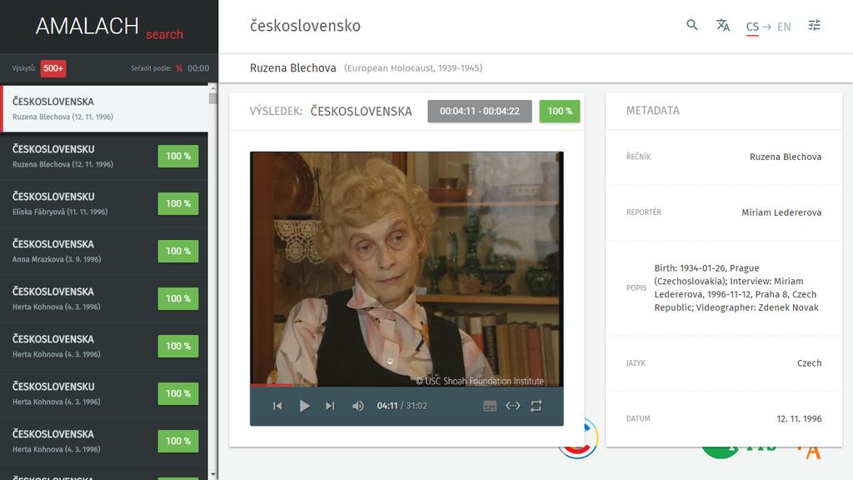Click the scroll down arrow of results list
This screenshot has width=853, height=480.
click(212, 475)
